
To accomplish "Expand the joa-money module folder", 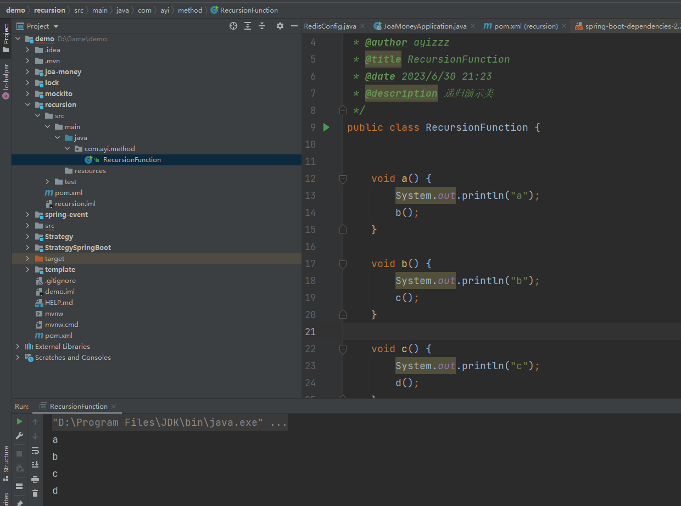I will [x=27, y=72].
